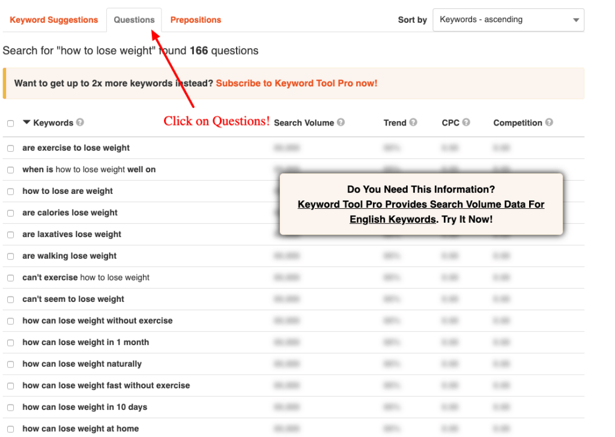This screenshot has width=615, height=437.
Task: Click the Search Volume column header
Action: (304, 122)
